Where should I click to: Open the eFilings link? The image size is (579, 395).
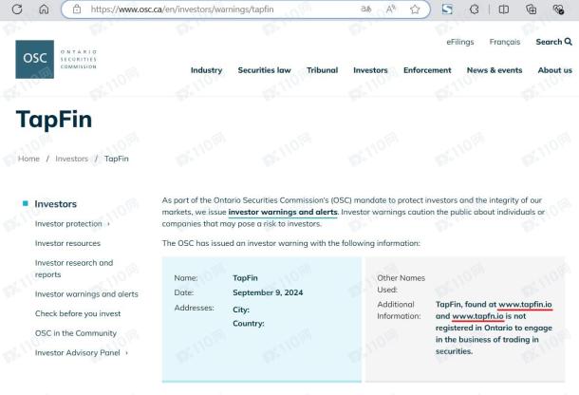pos(460,42)
